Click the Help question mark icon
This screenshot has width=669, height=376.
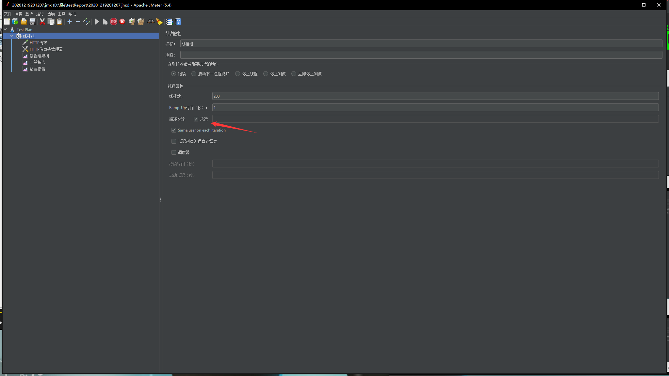tap(178, 22)
